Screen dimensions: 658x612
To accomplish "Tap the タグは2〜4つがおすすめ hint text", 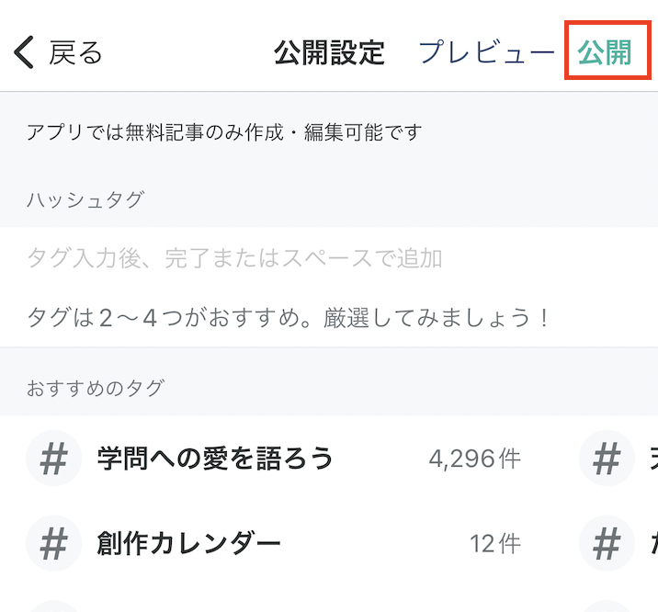I will [x=289, y=318].
